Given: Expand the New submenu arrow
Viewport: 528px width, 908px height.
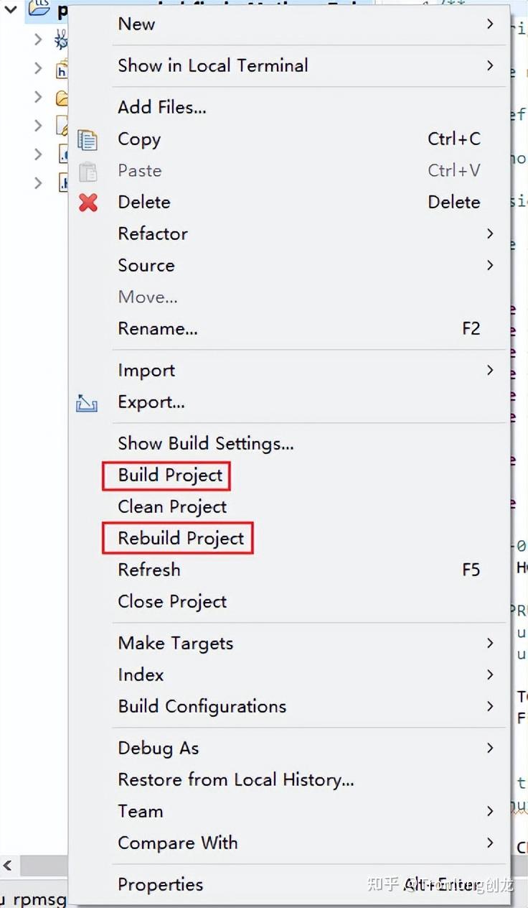Looking at the screenshot, I should [490, 24].
